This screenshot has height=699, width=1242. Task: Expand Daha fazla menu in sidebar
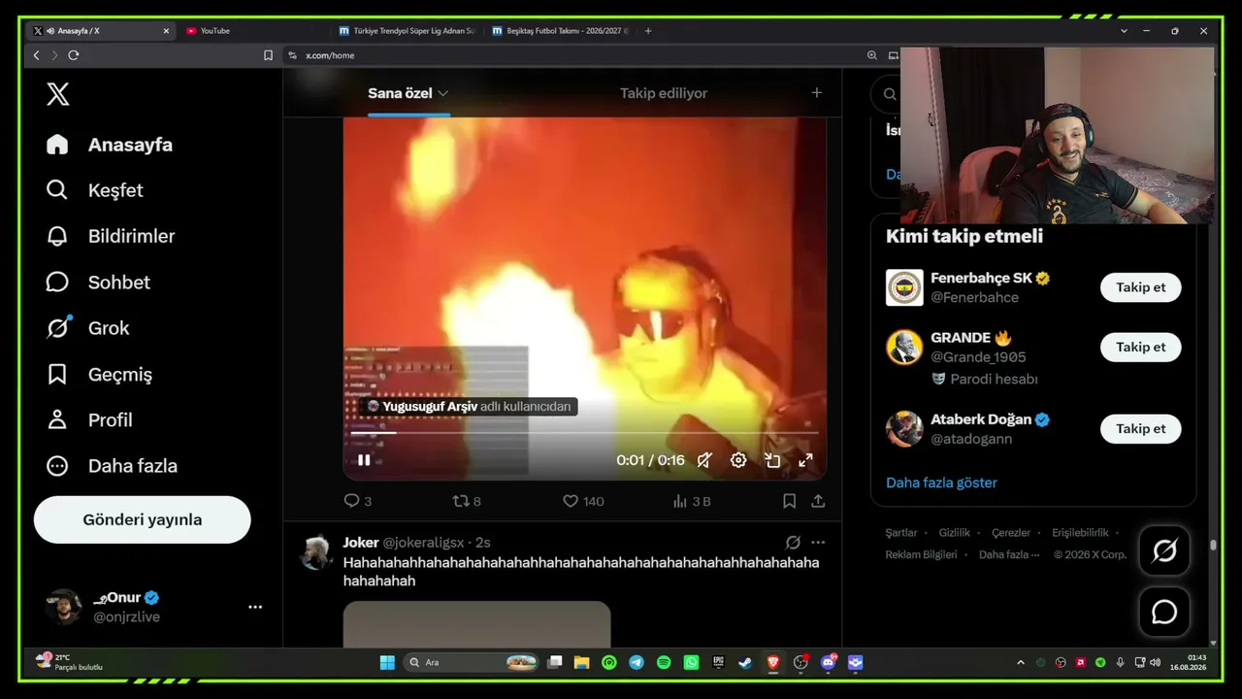pyautogui.click(x=113, y=466)
